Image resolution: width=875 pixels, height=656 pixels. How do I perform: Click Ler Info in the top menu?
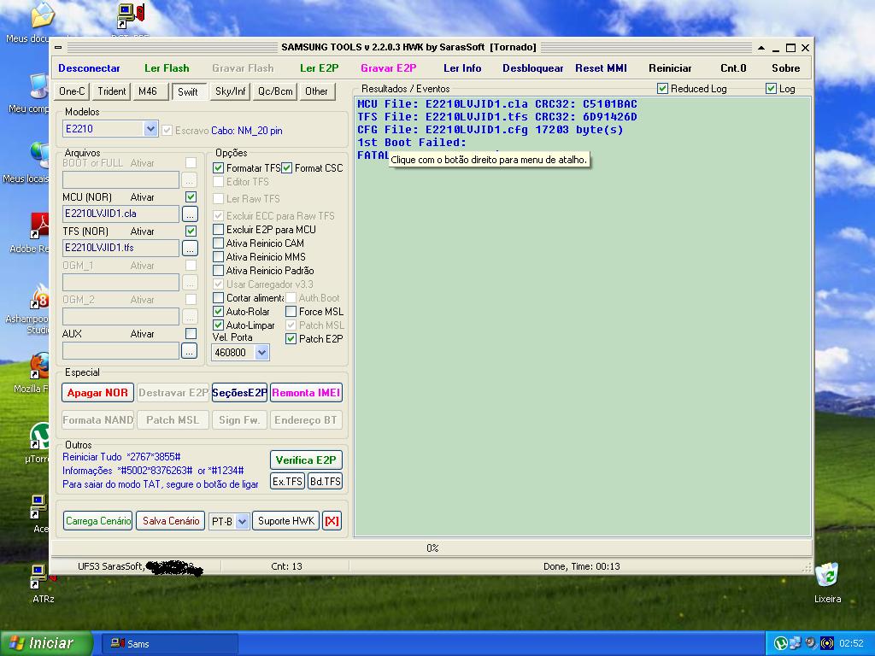[462, 68]
